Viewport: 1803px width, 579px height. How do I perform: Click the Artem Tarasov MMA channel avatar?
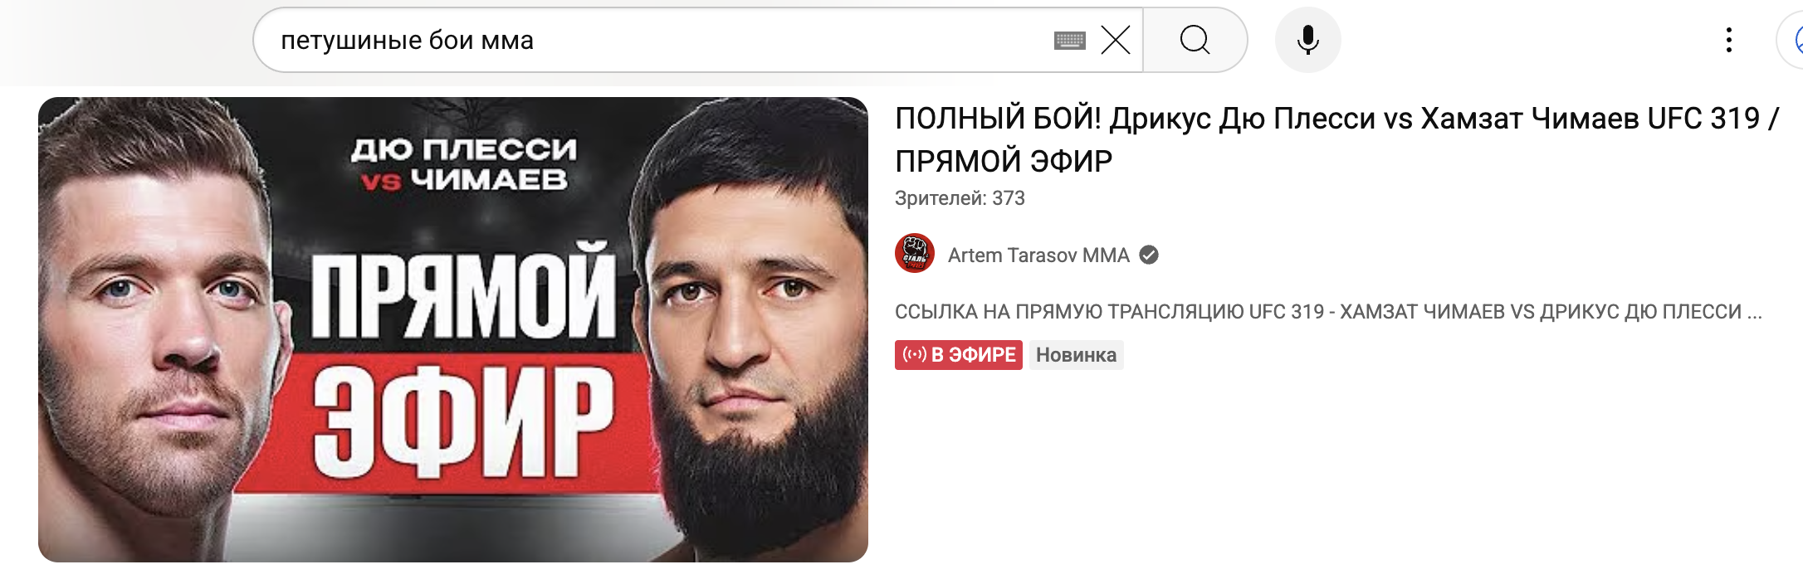(915, 253)
